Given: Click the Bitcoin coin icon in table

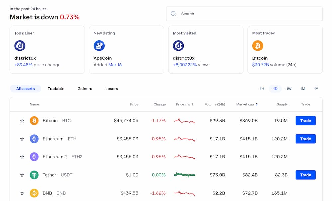Looking at the screenshot, I should coord(34,121).
